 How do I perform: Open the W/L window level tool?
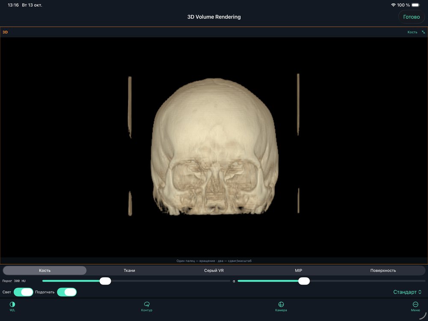pos(12,306)
